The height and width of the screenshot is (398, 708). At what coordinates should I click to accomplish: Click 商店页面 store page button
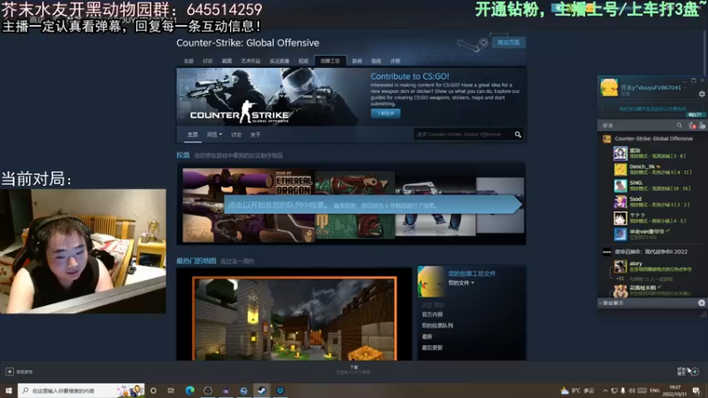pyautogui.click(x=508, y=42)
